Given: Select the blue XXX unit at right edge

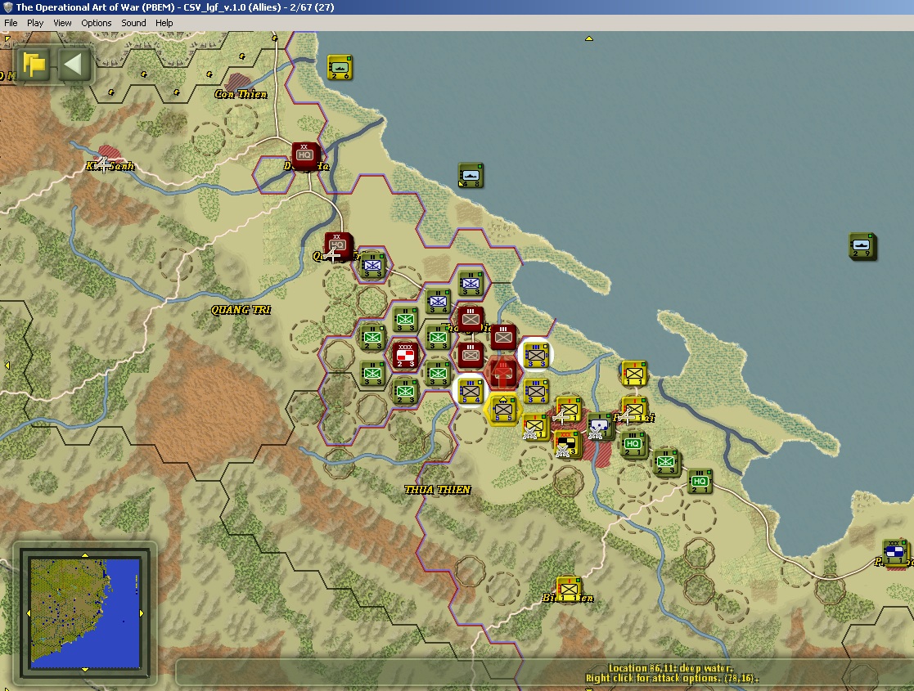Looking at the screenshot, I should point(894,553).
